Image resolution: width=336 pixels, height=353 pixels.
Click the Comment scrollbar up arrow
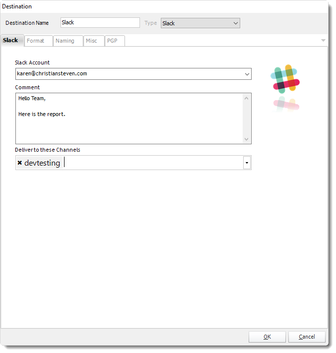pos(246,98)
